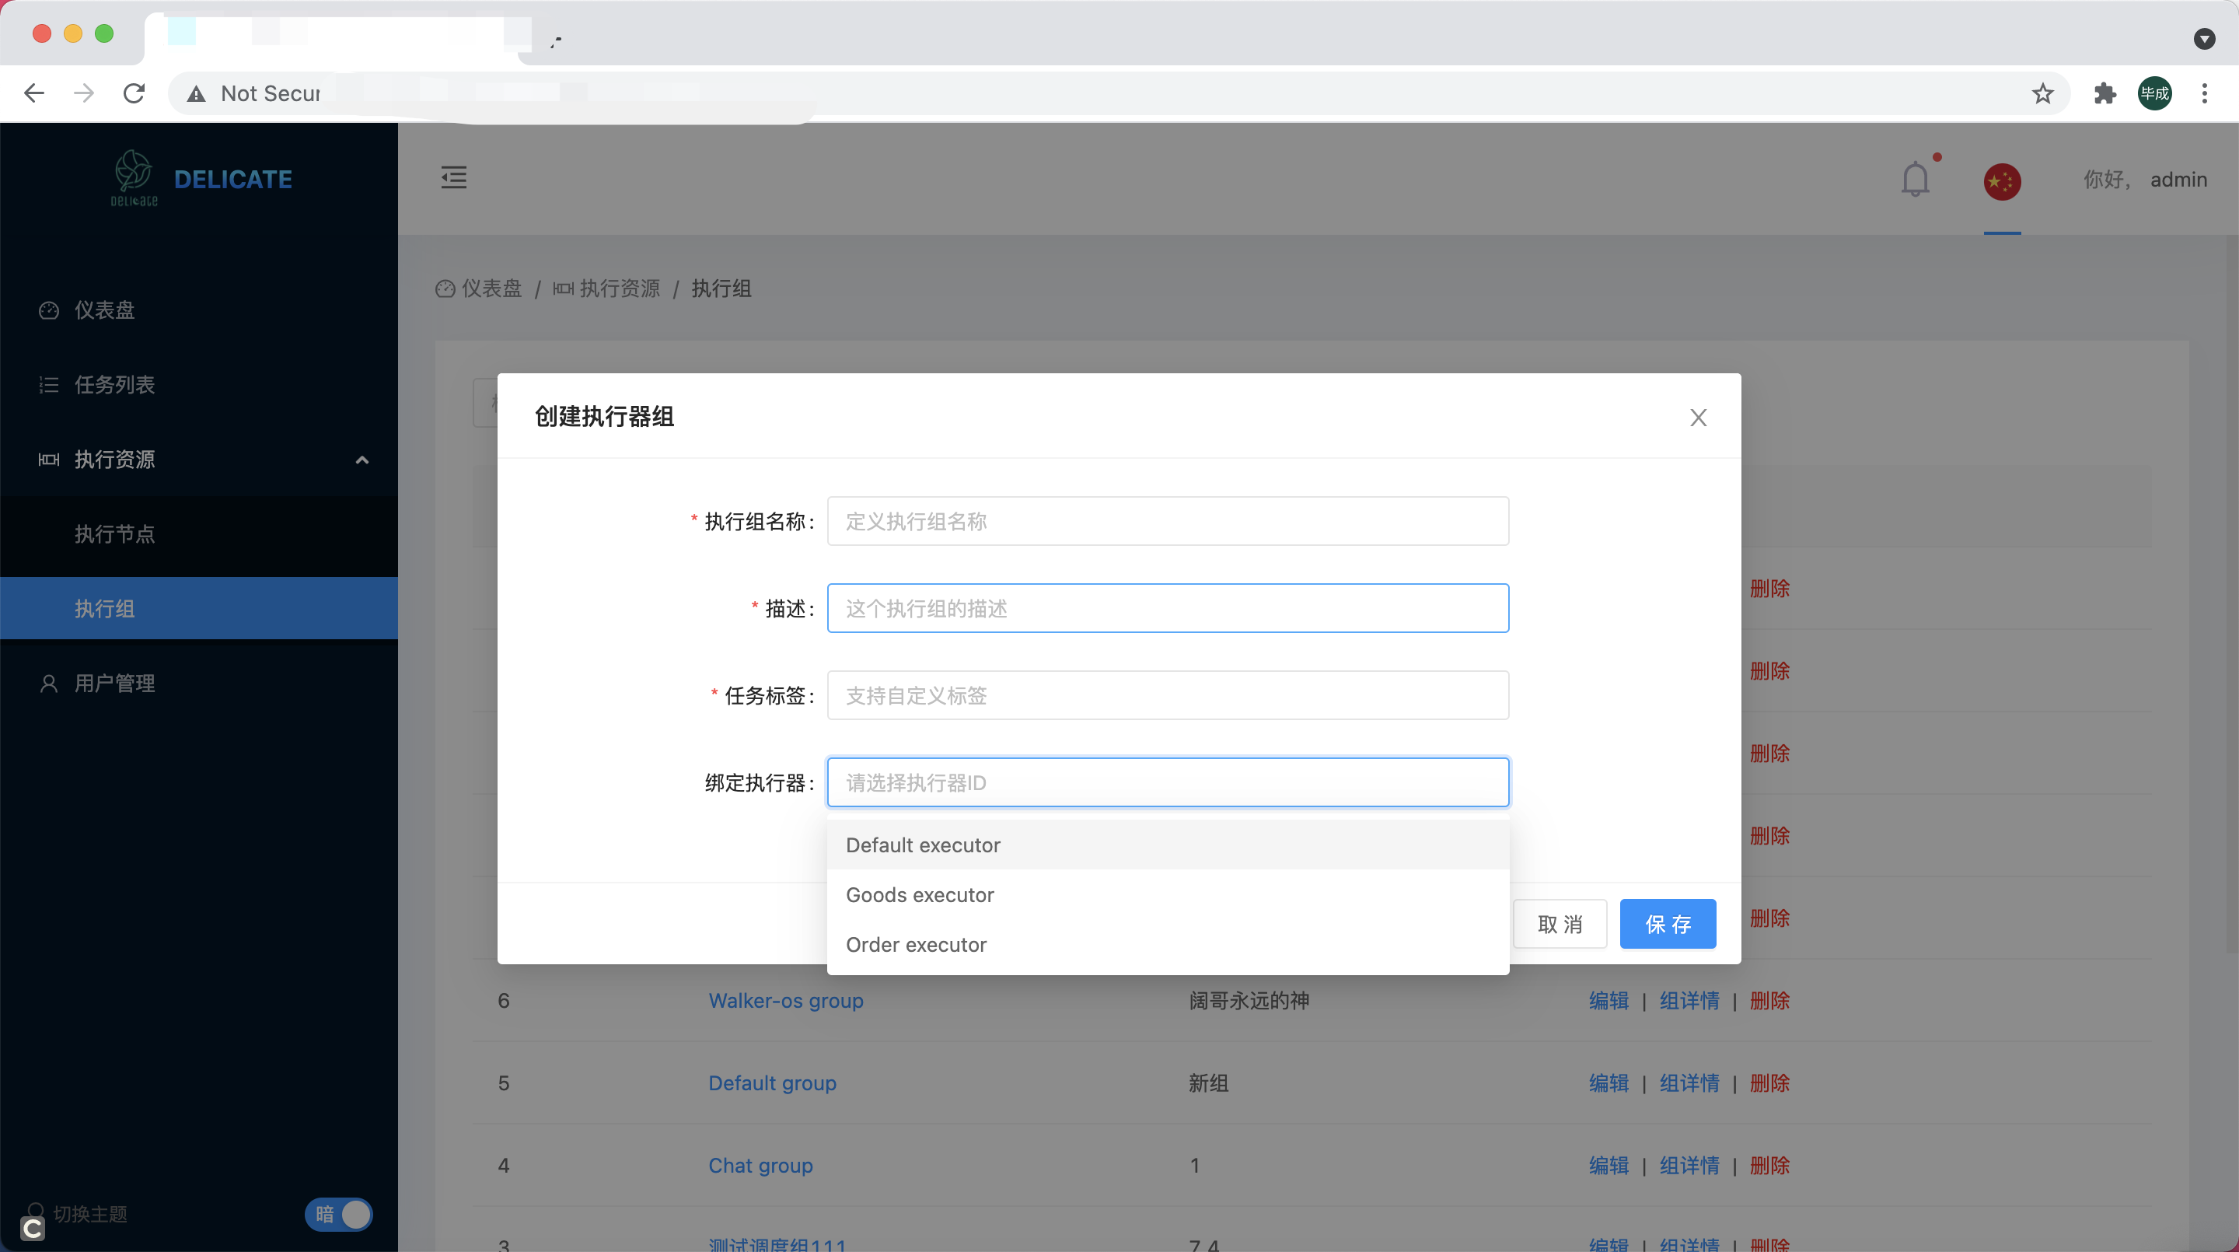The image size is (2239, 1252).
Task: Click the China flag language icon
Action: click(2002, 181)
